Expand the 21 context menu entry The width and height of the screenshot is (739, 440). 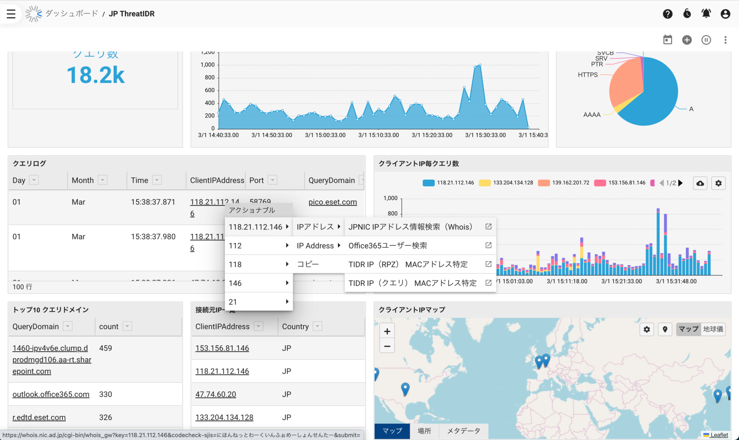pos(259,302)
